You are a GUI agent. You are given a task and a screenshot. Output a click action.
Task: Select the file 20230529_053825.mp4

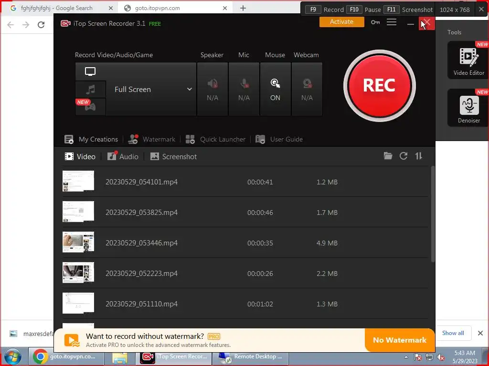pos(245,212)
